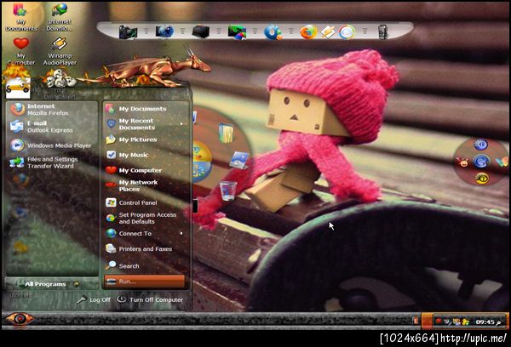511x347 pixels.
Task: Click the red cow icon in circular dock
Action: coord(462,162)
